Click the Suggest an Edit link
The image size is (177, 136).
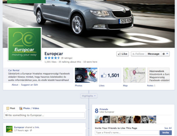pos(29,85)
